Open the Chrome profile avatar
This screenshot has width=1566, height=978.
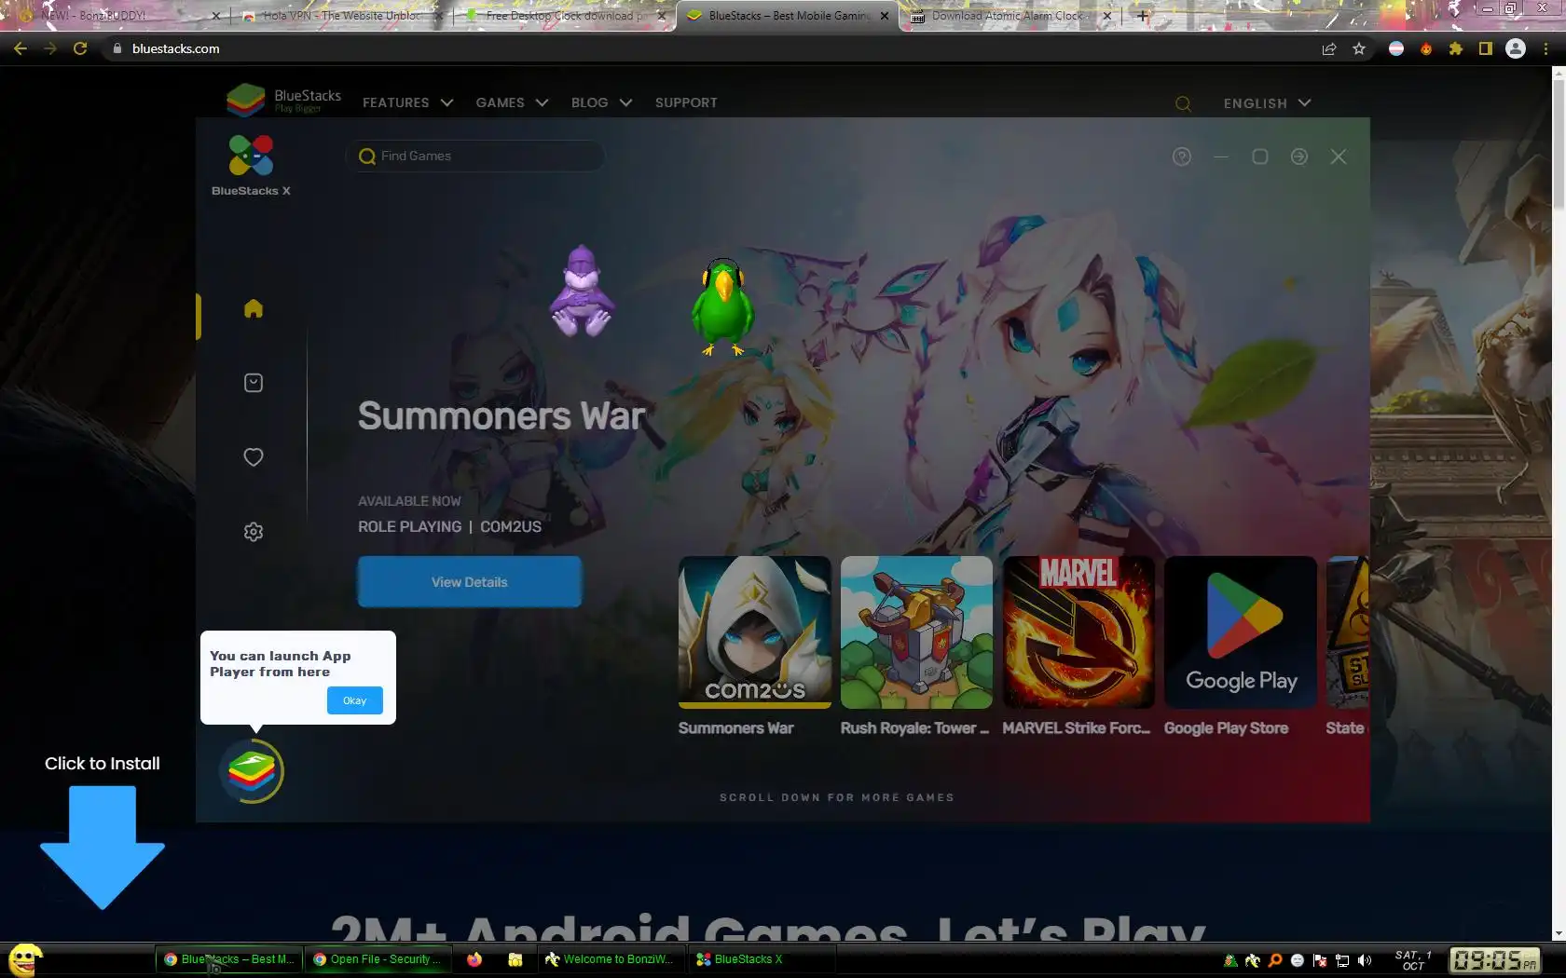tap(1516, 48)
